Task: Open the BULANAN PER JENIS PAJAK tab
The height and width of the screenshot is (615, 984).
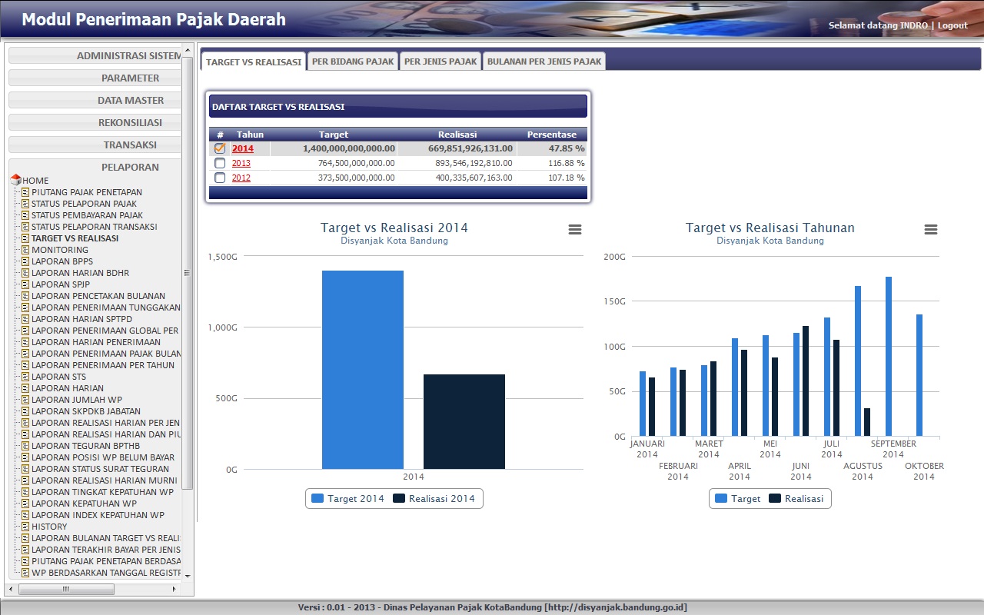Action: tap(544, 61)
